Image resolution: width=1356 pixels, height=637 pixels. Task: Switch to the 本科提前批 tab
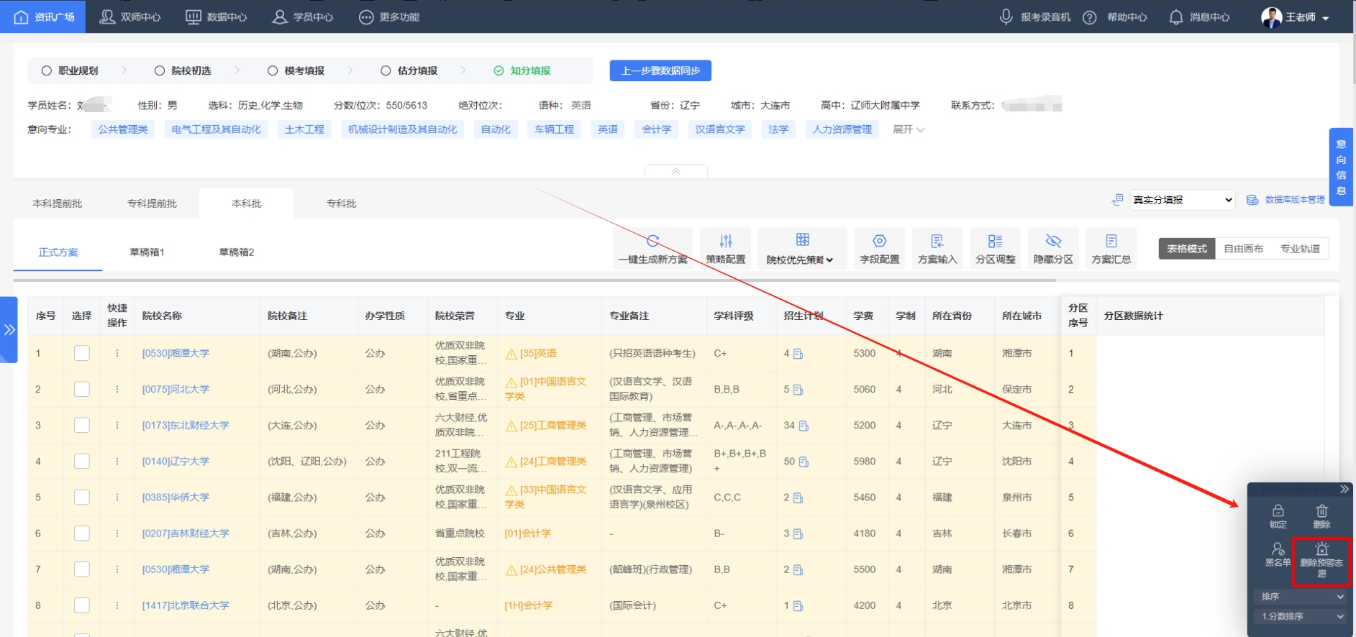click(x=58, y=203)
